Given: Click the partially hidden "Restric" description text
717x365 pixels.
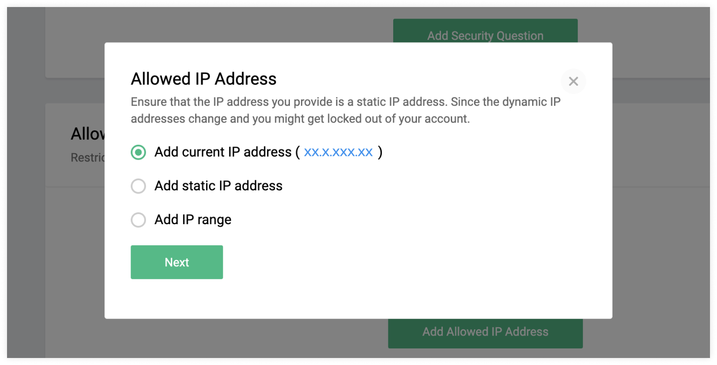Looking at the screenshot, I should [87, 157].
